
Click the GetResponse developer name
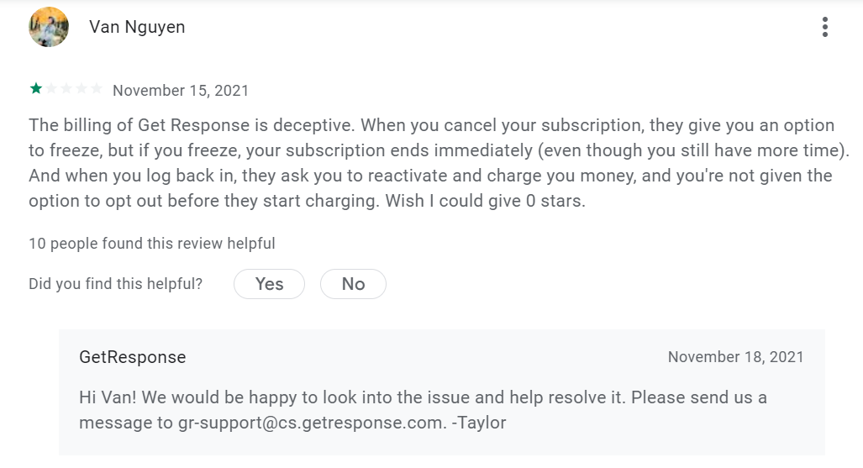(133, 357)
